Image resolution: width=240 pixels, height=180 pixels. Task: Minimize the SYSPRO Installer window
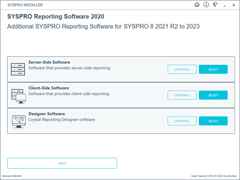pos(225,6)
